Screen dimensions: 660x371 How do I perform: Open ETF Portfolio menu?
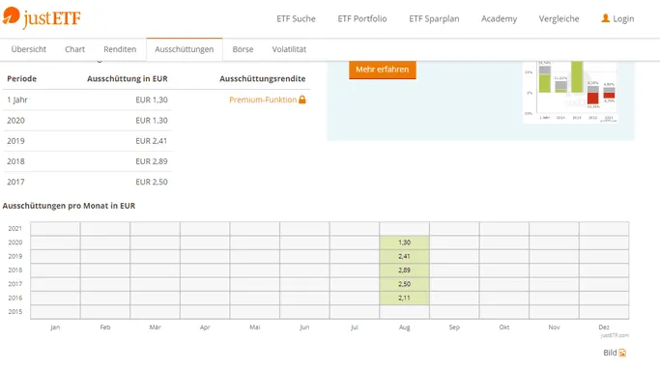(362, 18)
